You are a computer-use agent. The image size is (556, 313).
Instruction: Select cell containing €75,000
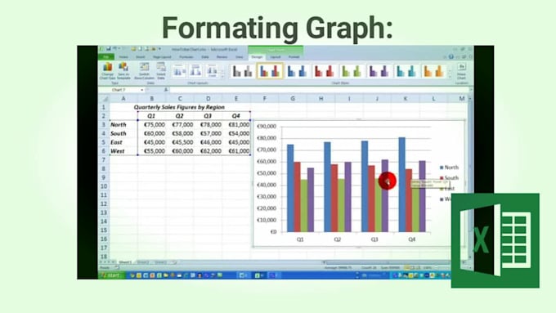[152, 124]
